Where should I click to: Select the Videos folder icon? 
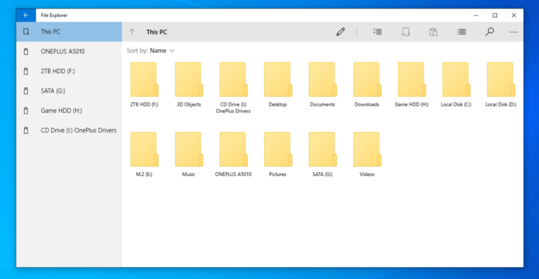pyautogui.click(x=367, y=150)
